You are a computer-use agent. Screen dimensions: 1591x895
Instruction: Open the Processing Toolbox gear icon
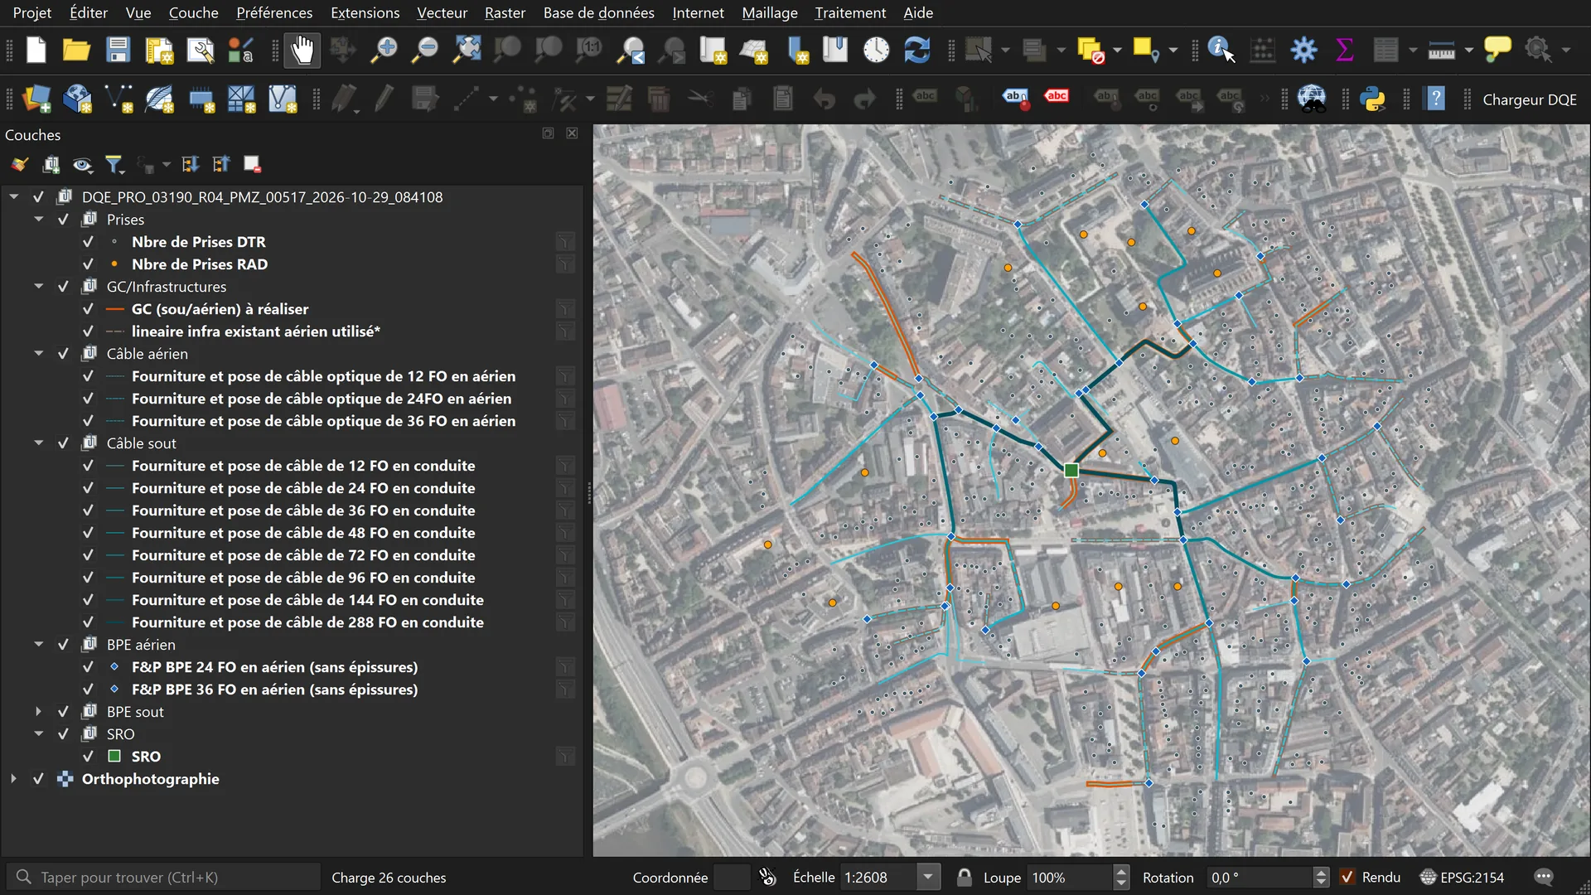(1303, 50)
